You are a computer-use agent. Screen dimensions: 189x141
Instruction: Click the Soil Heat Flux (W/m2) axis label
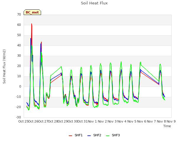pyautogui.click(x=4, y=66)
